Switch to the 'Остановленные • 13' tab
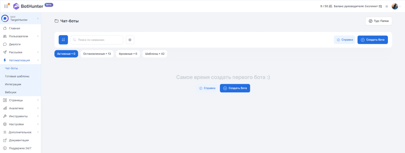 (x=97, y=54)
